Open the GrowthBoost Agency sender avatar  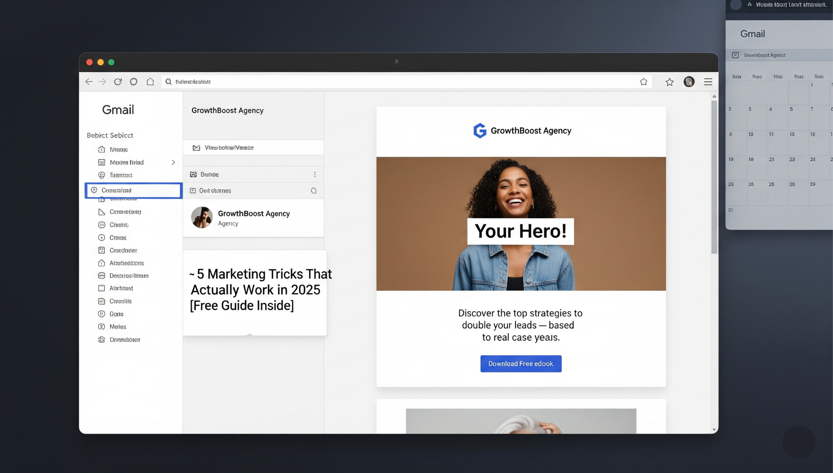pyautogui.click(x=202, y=217)
